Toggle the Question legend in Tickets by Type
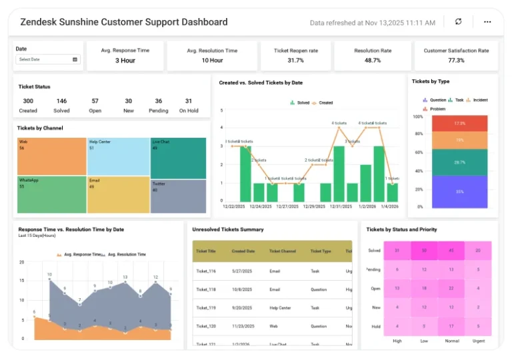Viewport: 512px width, 358px height. click(x=434, y=100)
